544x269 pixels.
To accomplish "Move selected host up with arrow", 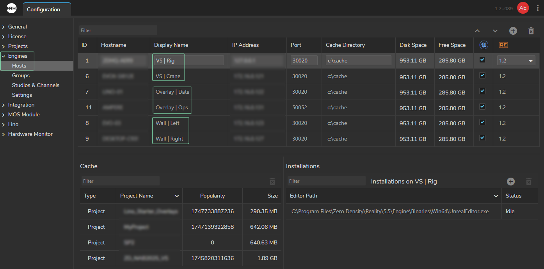I will 477,31.
